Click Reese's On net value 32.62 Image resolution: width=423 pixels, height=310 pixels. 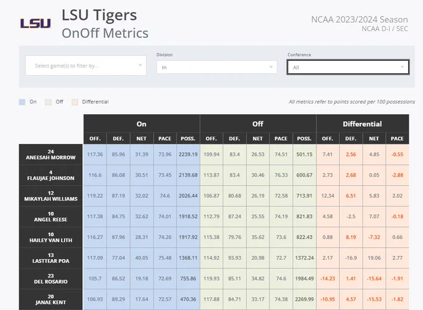pos(141,217)
